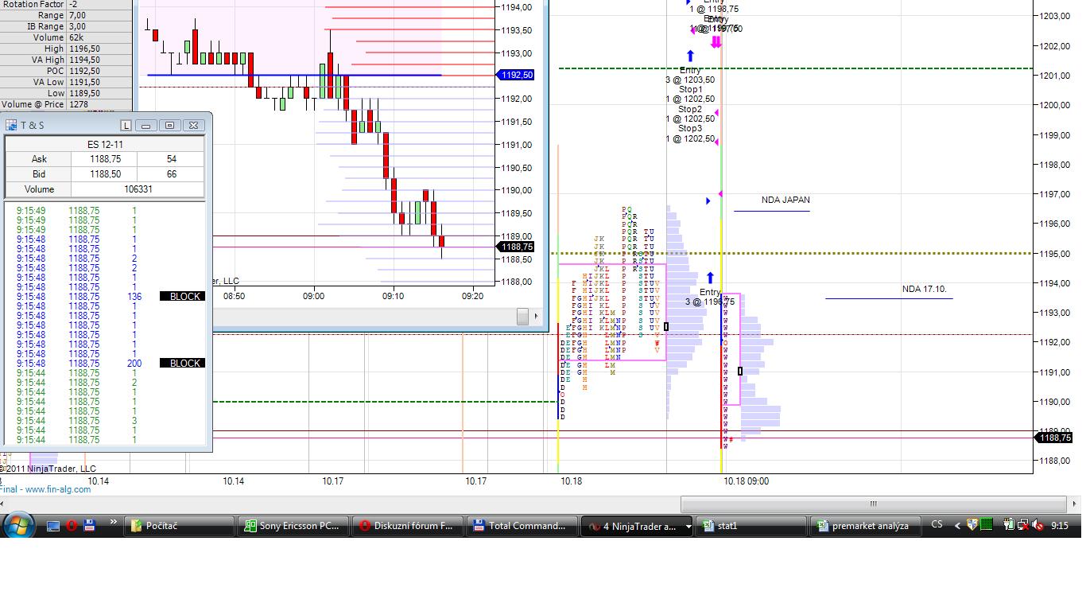
Task: Click the NDA 17.10. chart label
Action: click(x=925, y=289)
